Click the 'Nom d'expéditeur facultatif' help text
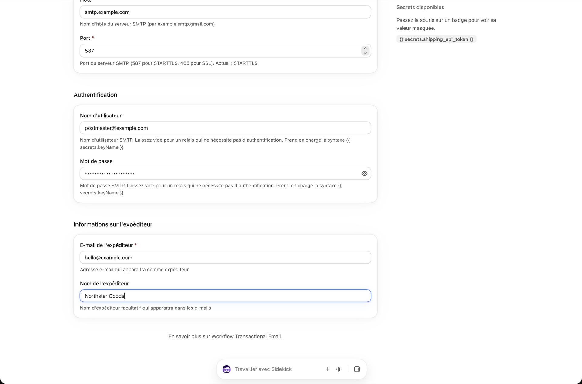Image resolution: width=582 pixels, height=384 pixels. click(145, 308)
